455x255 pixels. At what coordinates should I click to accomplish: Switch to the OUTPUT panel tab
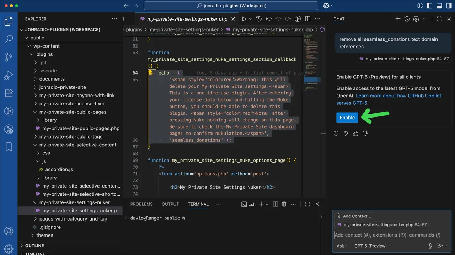click(x=170, y=204)
